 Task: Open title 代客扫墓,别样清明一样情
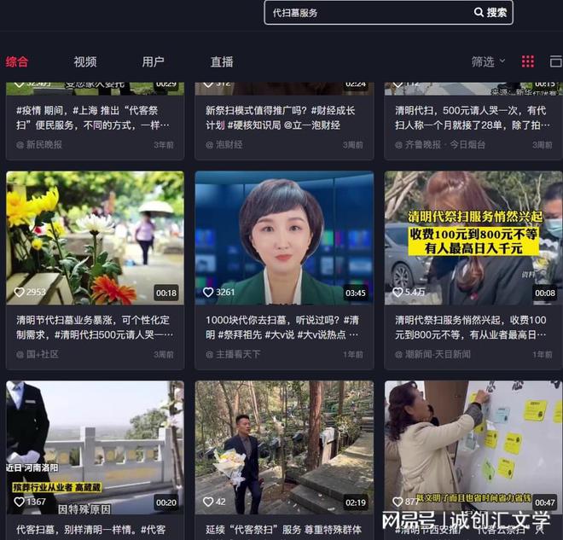[90, 530]
